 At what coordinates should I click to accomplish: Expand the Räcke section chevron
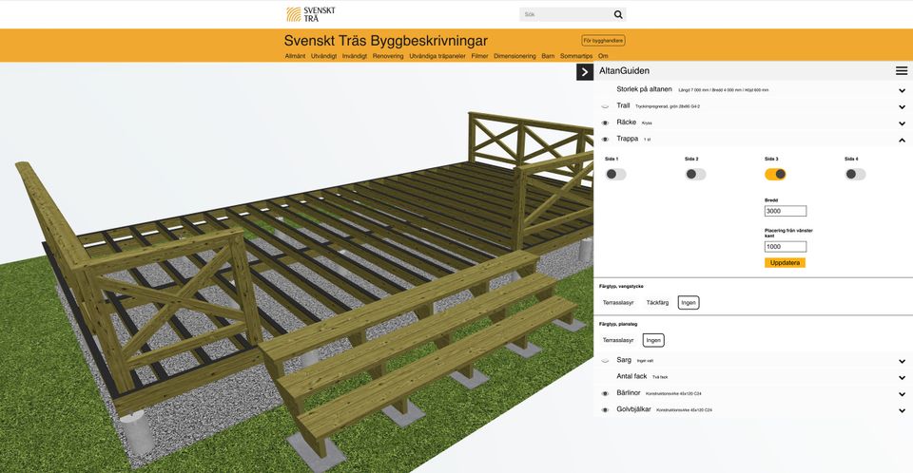coord(902,123)
